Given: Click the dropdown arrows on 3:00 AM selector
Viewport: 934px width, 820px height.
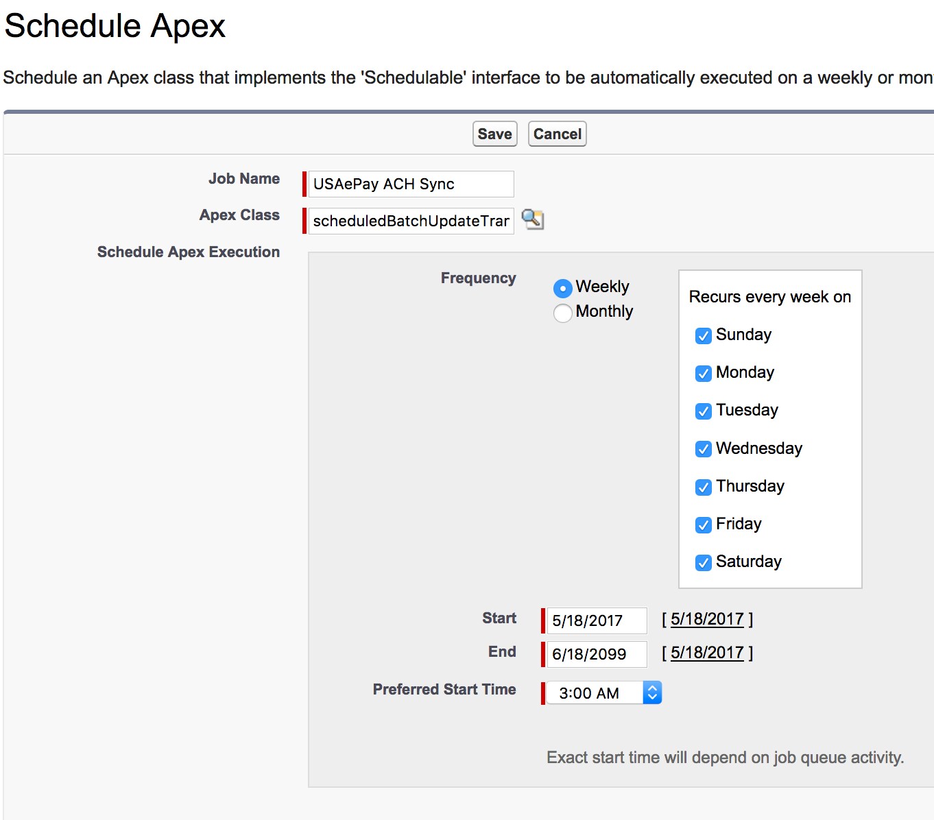Looking at the screenshot, I should pyautogui.click(x=652, y=693).
